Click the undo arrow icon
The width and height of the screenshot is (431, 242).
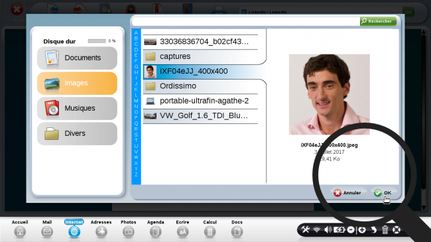(373, 229)
